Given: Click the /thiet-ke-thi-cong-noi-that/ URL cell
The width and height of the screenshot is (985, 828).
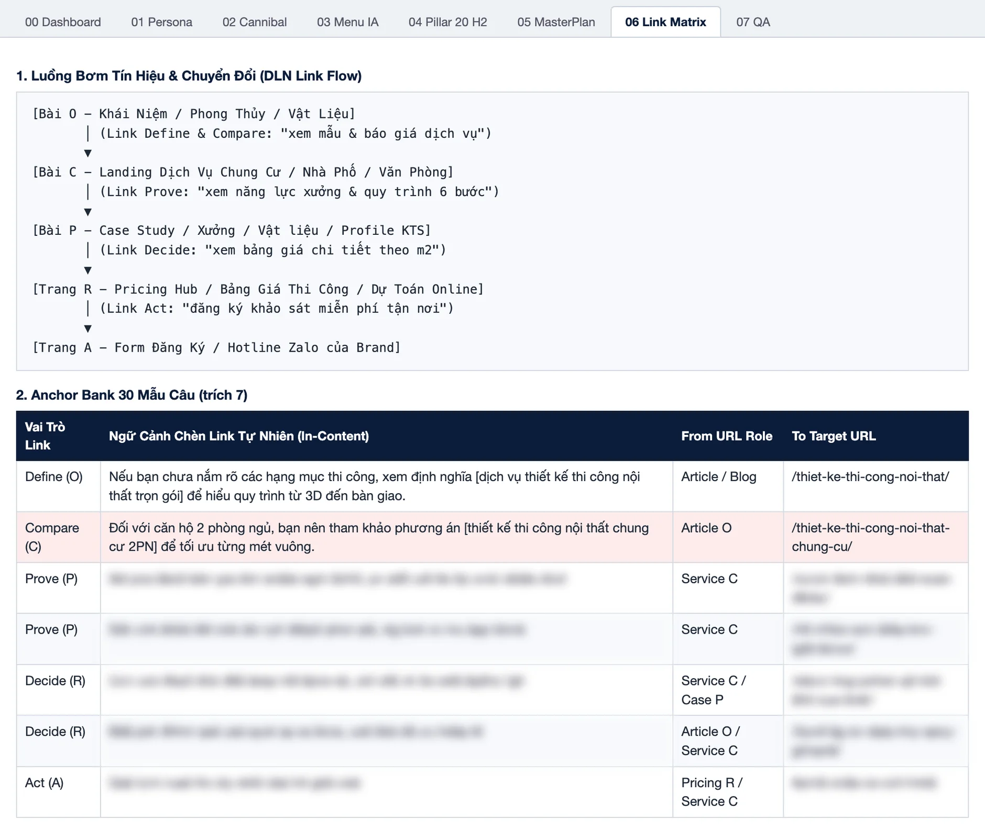Looking at the screenshot, I should coord(875,486).
